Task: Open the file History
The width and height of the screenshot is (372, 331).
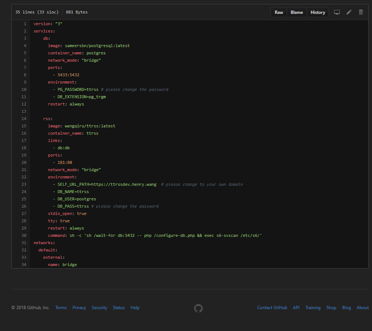Action: pos(318,12)
